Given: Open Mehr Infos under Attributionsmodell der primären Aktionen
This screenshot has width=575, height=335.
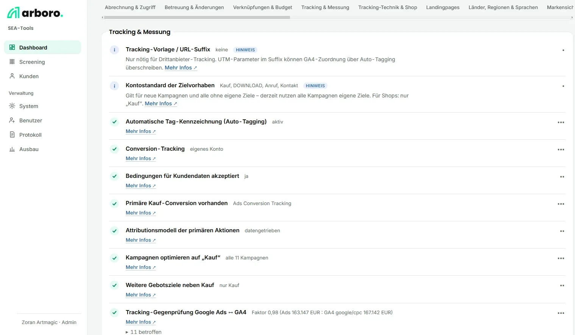Looking at the screenshot, I should (141, 240).
